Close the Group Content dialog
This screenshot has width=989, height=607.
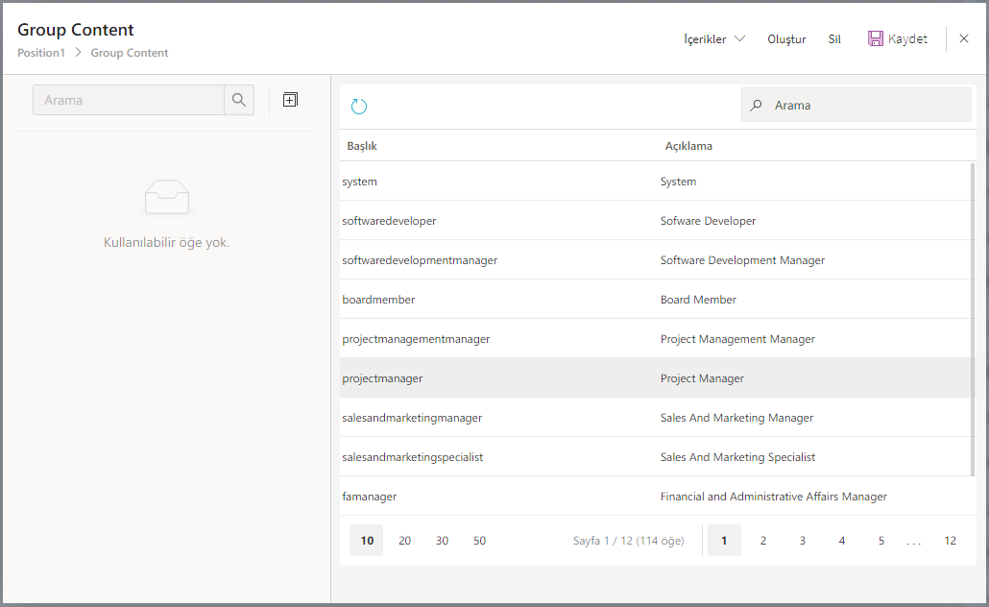point(964,38)
